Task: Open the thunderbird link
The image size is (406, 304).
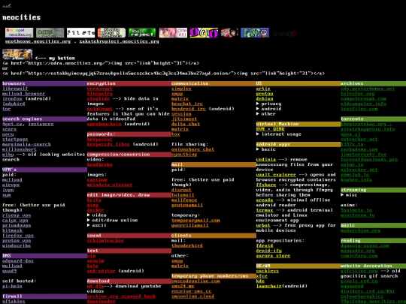Action: 187,245
